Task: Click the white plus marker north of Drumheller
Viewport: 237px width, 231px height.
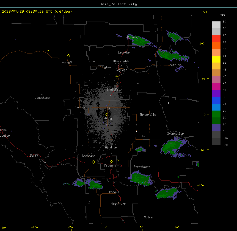Action: click(168, 103)
